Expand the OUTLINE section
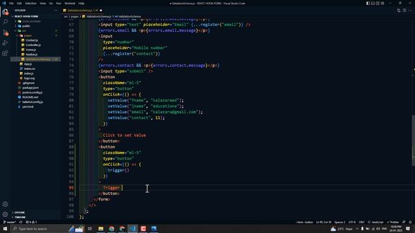 click(19, 212)
